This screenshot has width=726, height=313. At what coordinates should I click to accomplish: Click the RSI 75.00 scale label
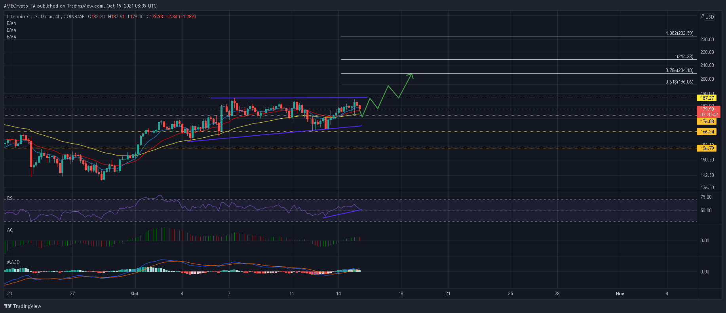click(x=706, y=197)
